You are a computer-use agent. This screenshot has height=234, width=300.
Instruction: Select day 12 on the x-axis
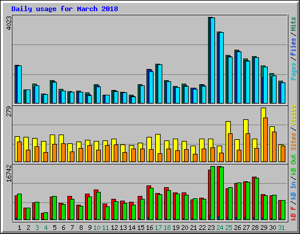[114, 228]
